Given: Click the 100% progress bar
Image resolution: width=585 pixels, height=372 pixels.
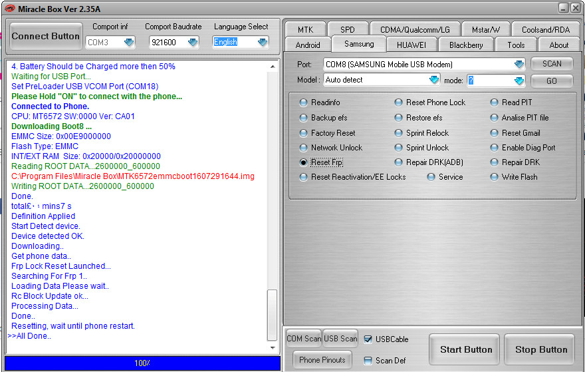Looking at the screenshot, I should [142, 363].
